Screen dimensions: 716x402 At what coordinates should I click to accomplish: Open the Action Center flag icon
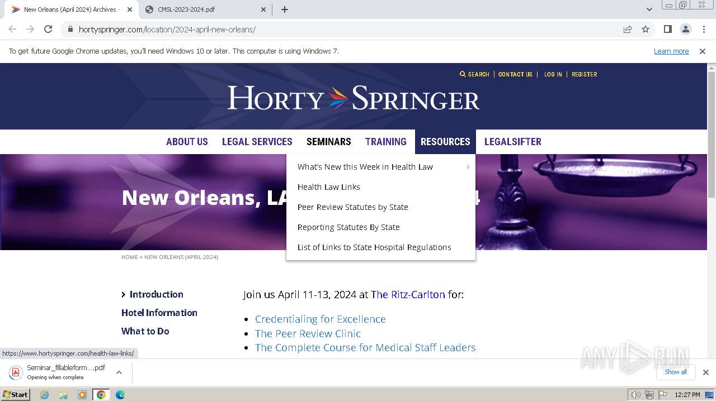point(663,395)
